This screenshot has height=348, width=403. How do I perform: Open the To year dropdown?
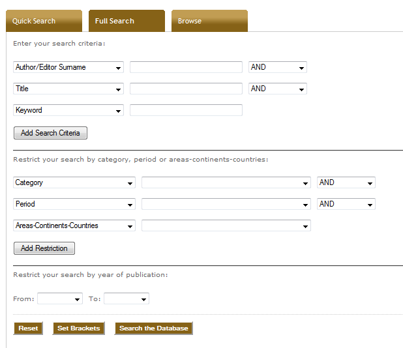[x=127, y=298]
